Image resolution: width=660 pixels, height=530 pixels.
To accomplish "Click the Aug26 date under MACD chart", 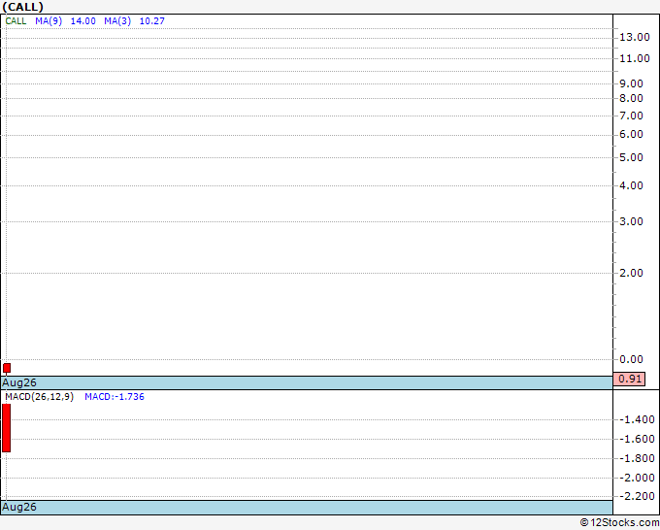I will coord(19,507).
